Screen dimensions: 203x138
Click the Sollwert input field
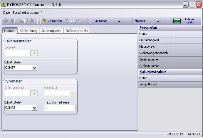click(x=18, y=53)
